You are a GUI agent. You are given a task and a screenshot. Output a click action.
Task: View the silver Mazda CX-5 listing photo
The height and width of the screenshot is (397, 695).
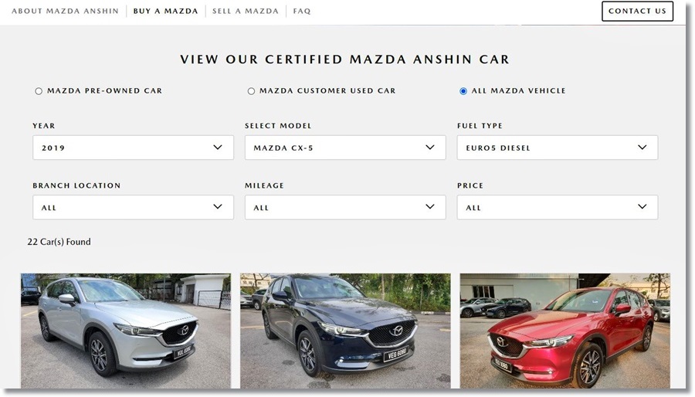coord(125,331)
